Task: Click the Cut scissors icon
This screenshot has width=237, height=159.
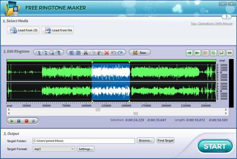Action: point(86,53)
